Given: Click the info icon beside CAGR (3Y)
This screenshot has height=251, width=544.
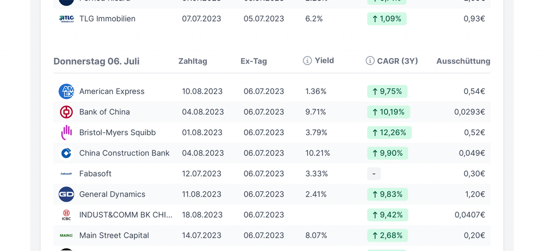Looking at the screenshot, I should click(370, 60).
